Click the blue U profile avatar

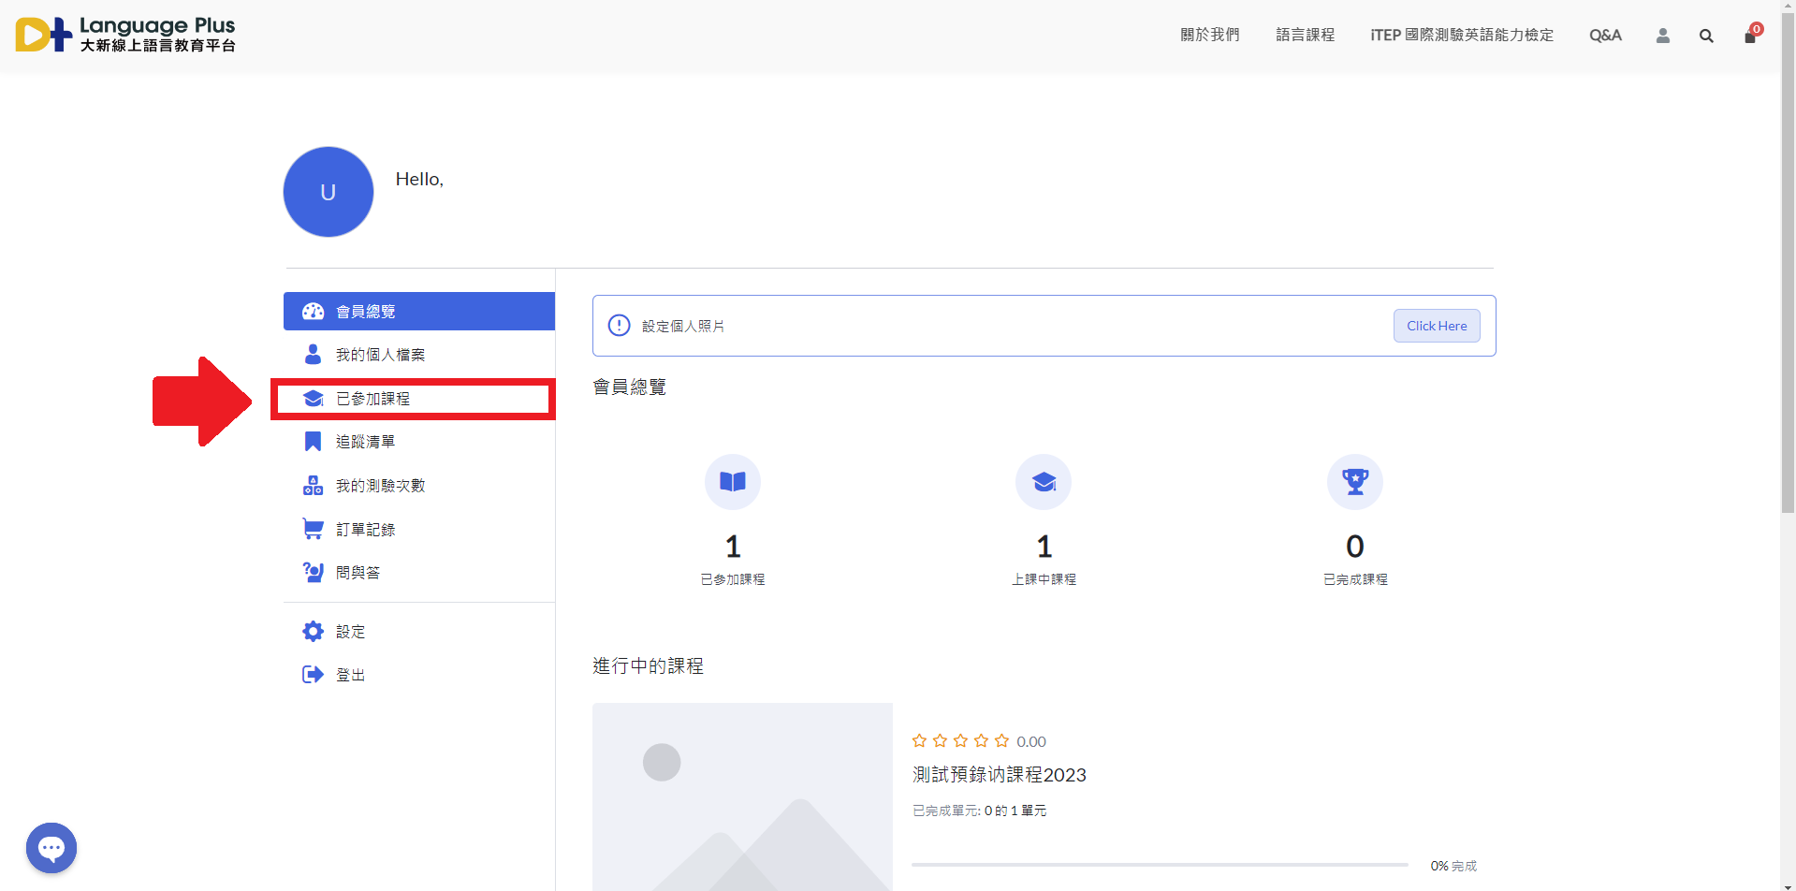point(329,192)
